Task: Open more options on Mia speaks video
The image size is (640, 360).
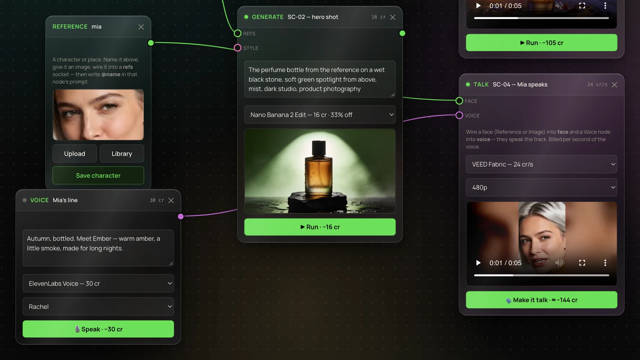Action: [605, 263]
